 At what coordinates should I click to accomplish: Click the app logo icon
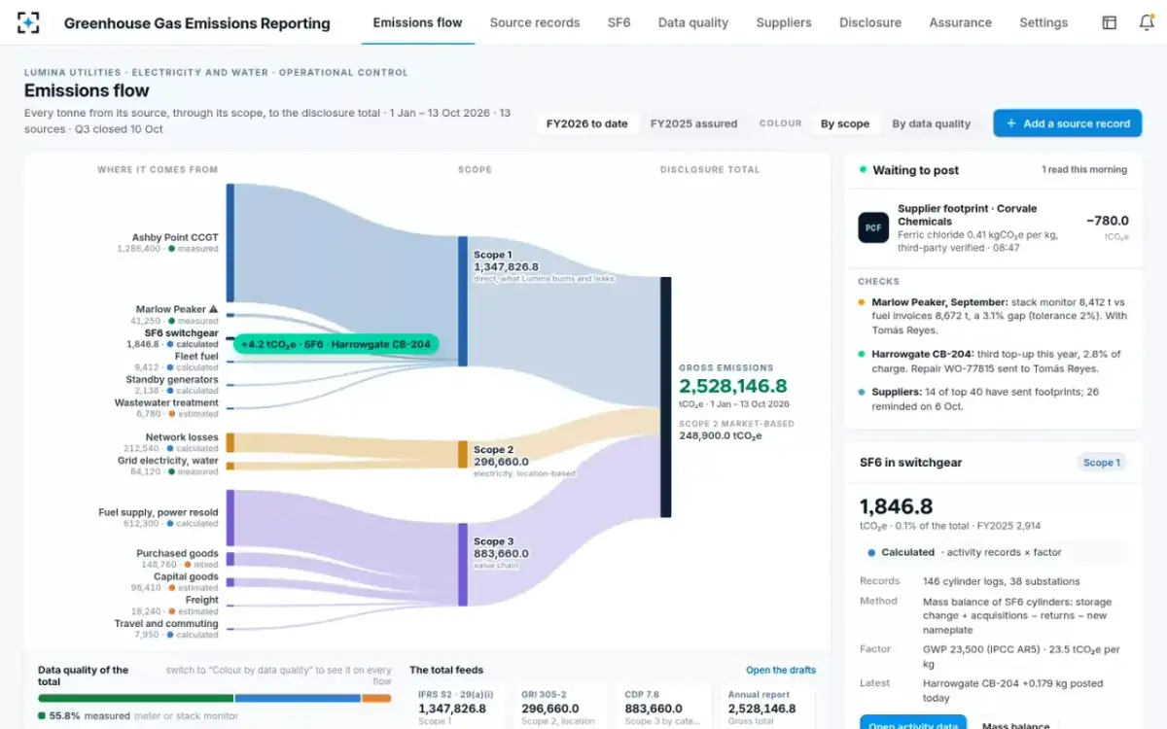(x=28, y=22)
